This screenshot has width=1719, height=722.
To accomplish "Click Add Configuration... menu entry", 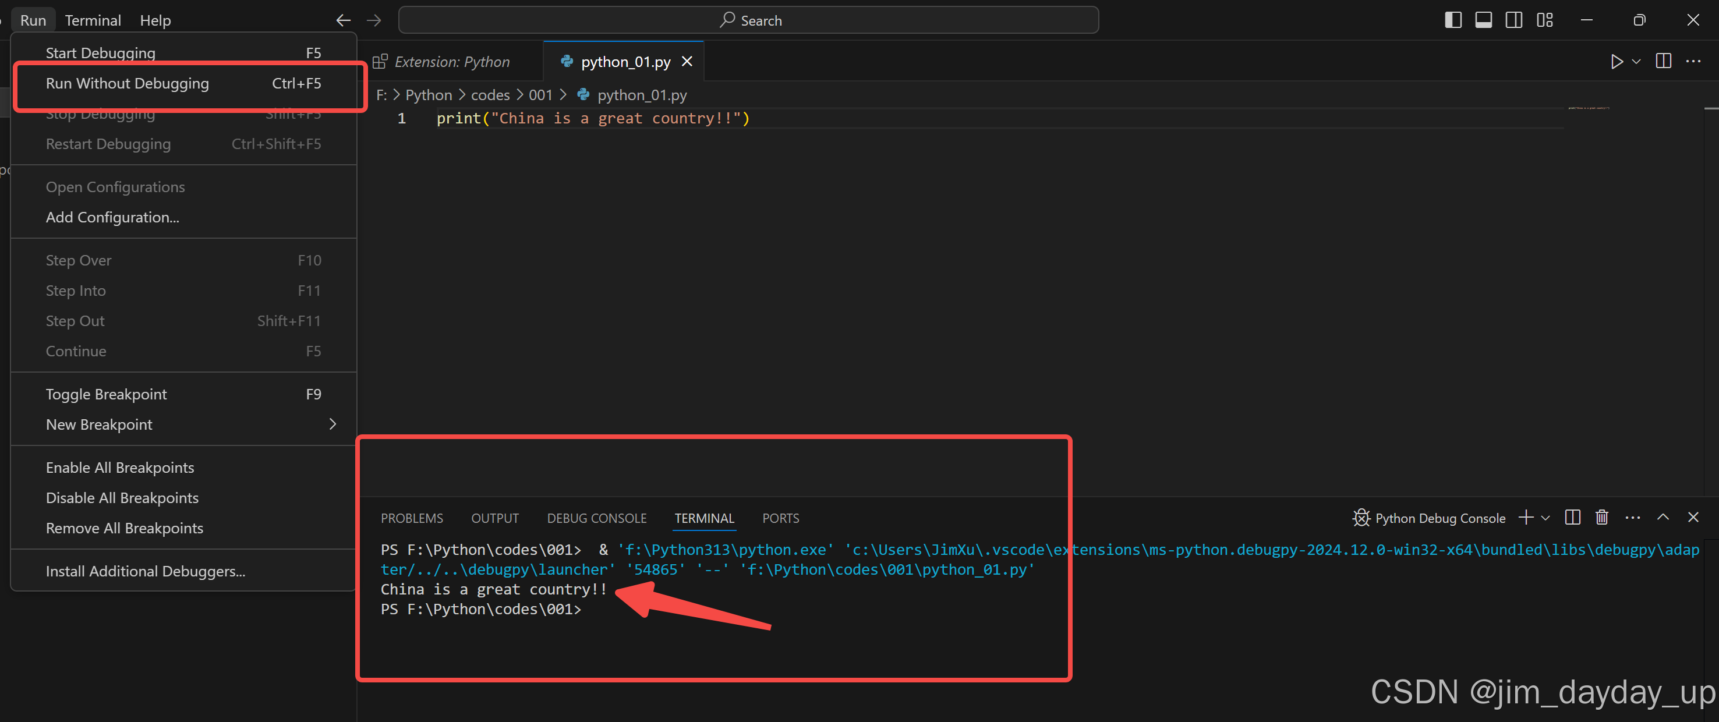I will [112, 218].
